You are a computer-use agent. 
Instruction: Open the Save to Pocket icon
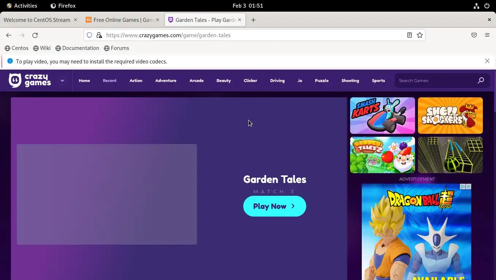point(474,35)
